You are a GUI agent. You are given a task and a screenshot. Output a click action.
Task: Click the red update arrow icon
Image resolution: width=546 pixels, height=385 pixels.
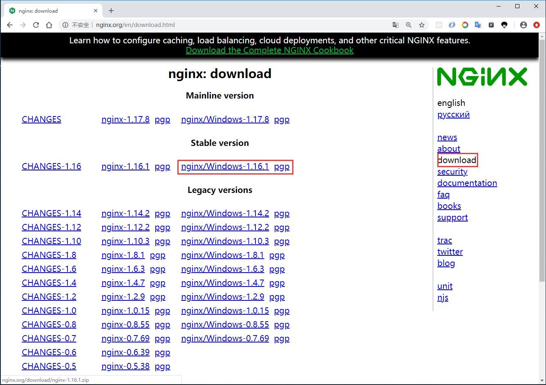click(x=537, y=25)
